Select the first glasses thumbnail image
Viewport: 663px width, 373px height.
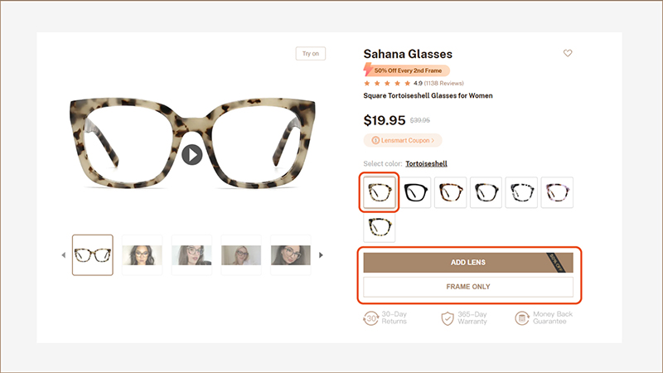pos(93,254)
